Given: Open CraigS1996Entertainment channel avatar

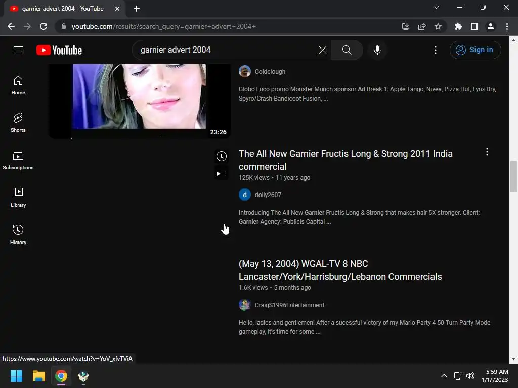Looking at the screenshot, I should tap(245, 305).
